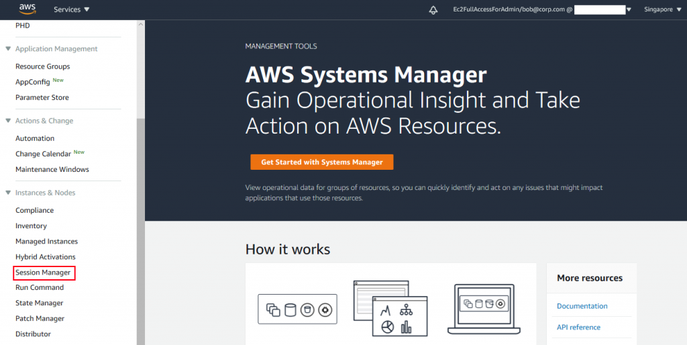Image resolution: width=687 pixels, height=345 pixels.
Task: Collapse the Application Management section
Action: tap(8, 48)
